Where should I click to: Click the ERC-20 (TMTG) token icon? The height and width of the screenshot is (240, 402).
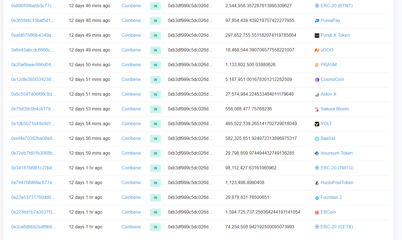click(x=317, y=168)
